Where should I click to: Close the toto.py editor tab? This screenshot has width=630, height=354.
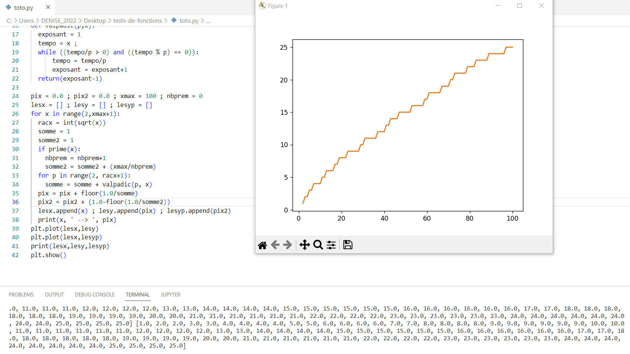(48, 7)
